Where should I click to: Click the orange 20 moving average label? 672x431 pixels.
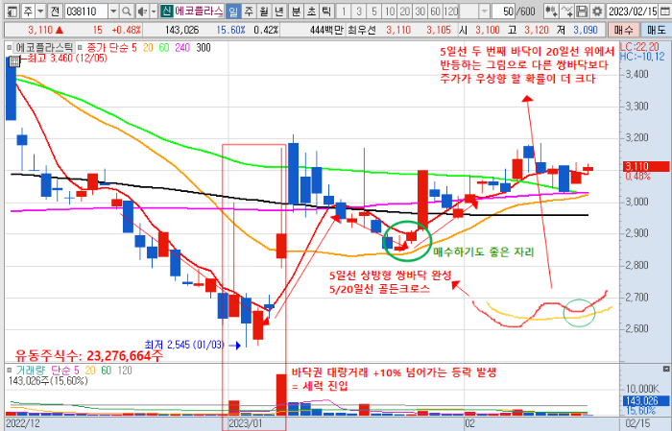click(148, 48)
